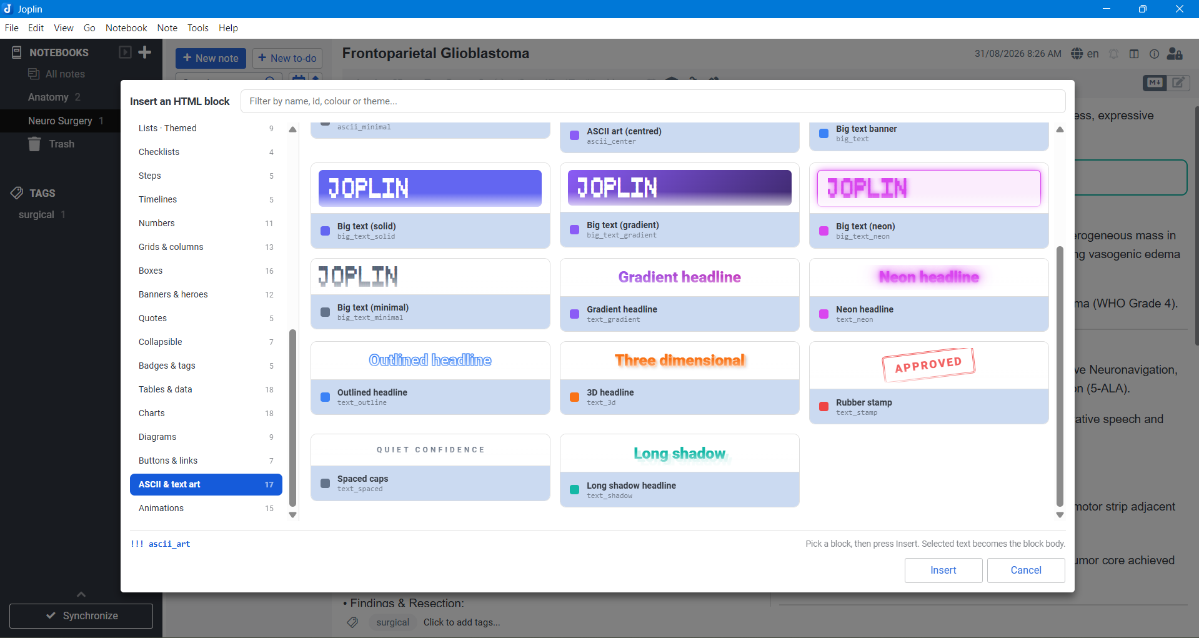Create a note with the New note button
1199x638 pixels.
[211, 58]
